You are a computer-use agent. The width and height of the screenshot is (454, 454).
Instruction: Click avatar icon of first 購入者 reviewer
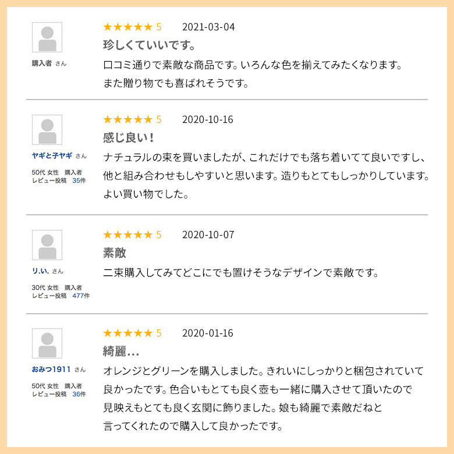(x=47, y=37)
